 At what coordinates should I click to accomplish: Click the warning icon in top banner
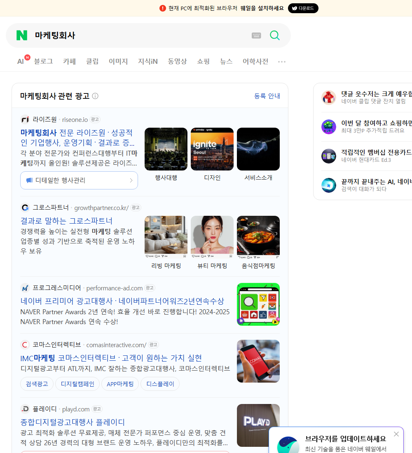(163, 8)
